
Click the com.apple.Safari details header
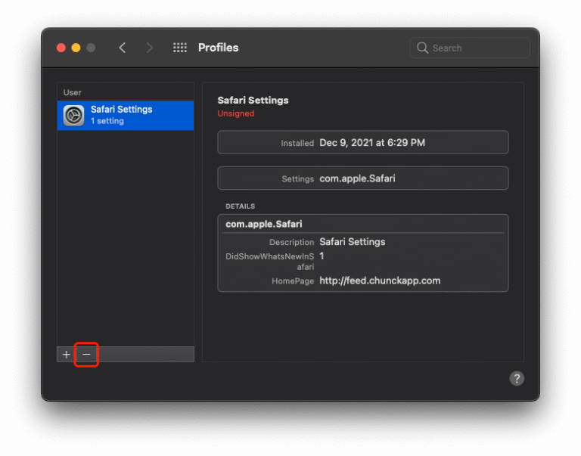tap(264, 224)
